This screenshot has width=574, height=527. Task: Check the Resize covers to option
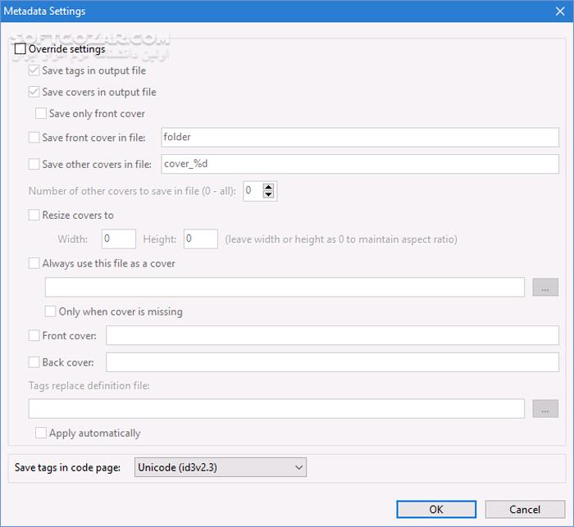[x=34, y=216]
